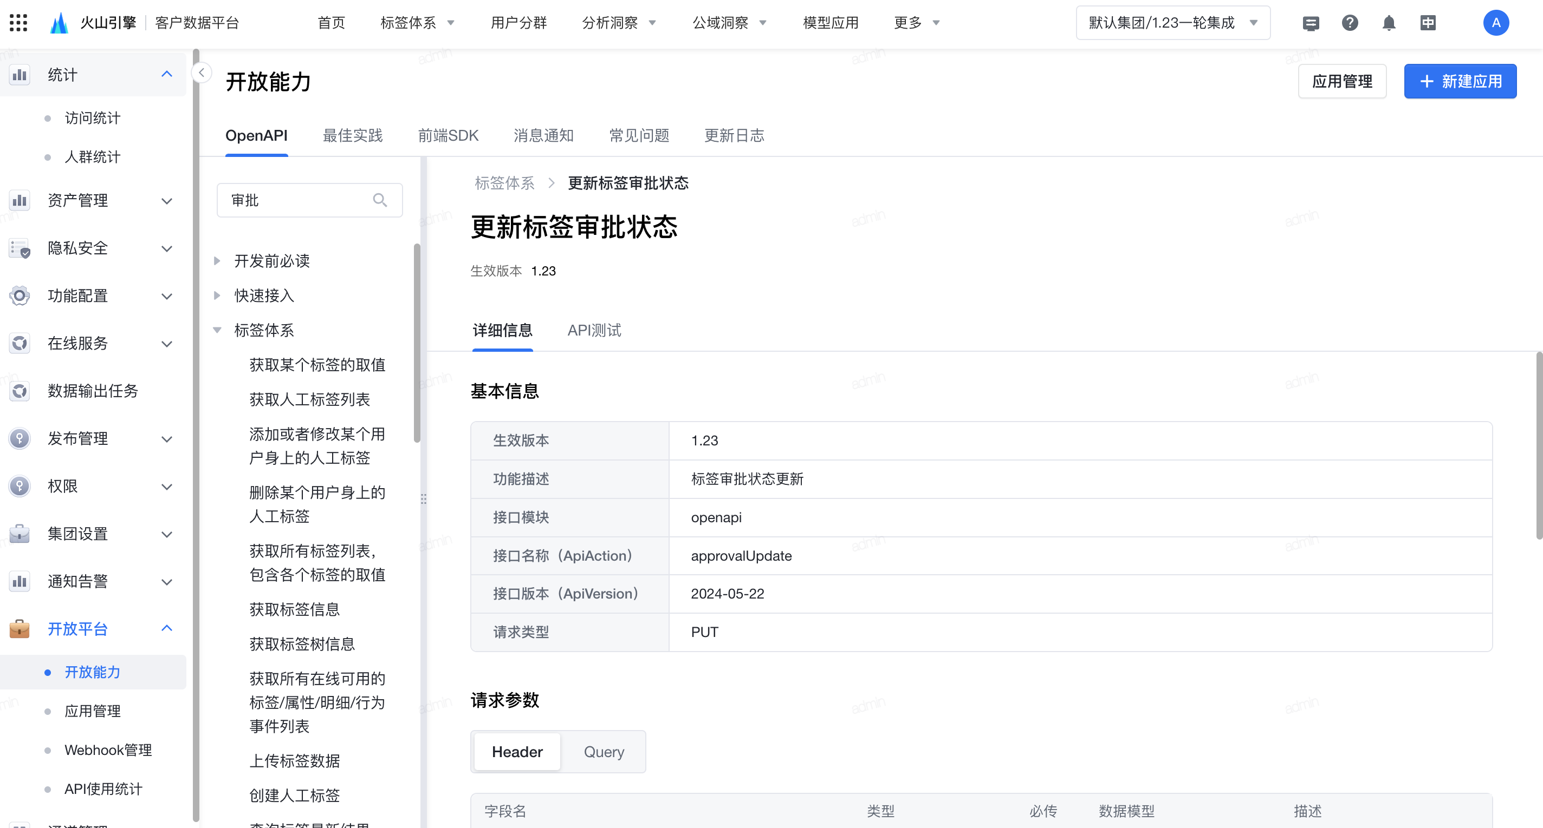Viewport: 1543px width, 828px height.
Task: Click the 发布管理 sidebar icon
Action: (20, 438)
